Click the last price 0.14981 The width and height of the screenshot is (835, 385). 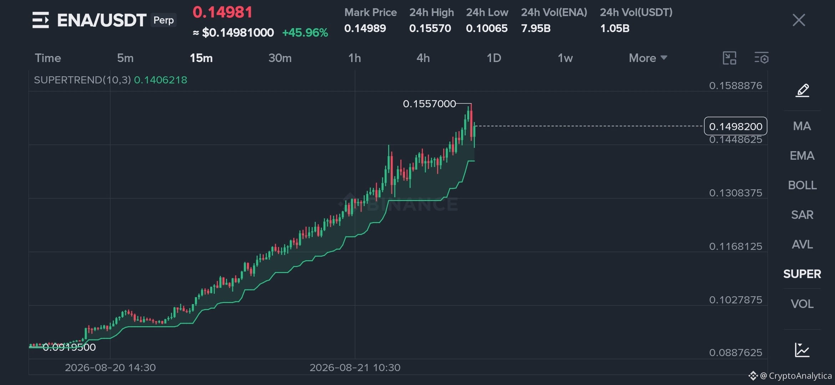pos(223,12)
